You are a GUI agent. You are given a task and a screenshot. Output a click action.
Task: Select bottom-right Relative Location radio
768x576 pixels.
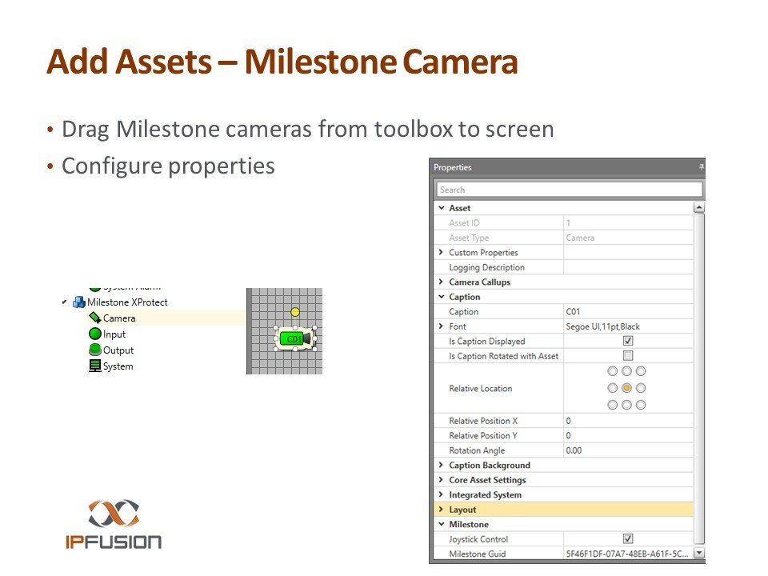[641, 405]
